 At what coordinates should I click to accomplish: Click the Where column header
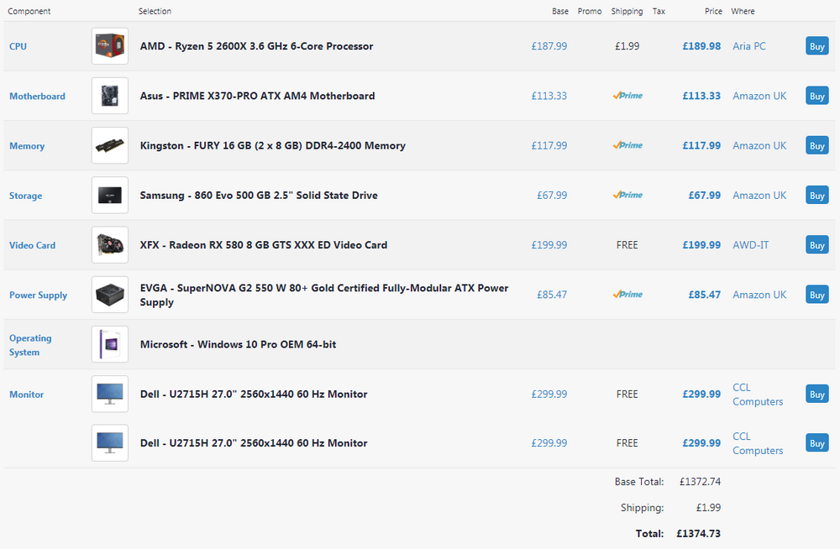pyautogui.click(x=743, y=11)
